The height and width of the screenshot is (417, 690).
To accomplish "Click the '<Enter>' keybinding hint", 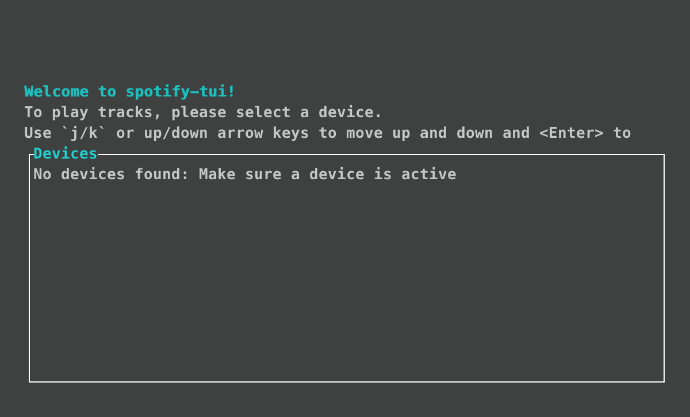I will [x=572, y=133].
